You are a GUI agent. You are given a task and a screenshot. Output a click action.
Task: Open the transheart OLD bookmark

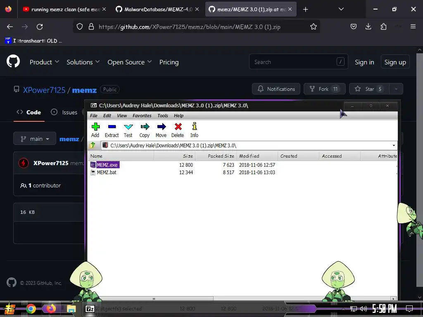pos(33,41)
